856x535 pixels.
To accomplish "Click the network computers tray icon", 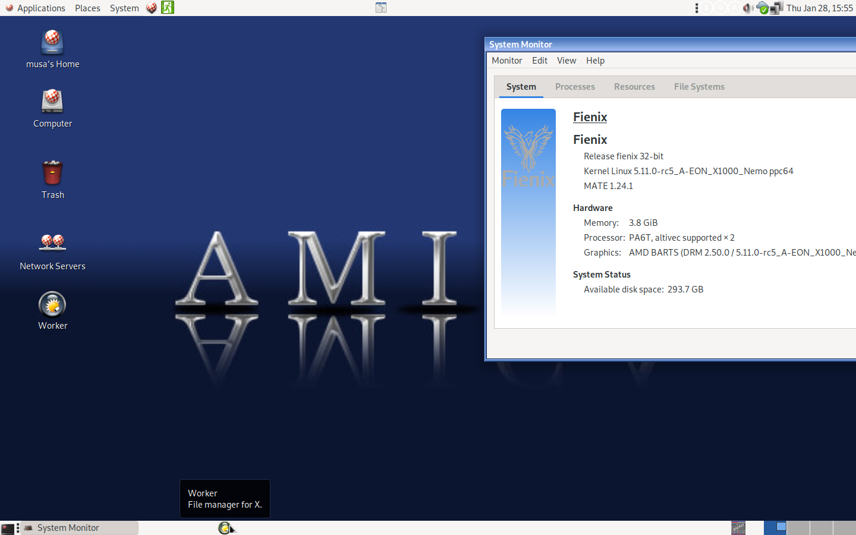I will pyautogui.click(x=776, y=8).
